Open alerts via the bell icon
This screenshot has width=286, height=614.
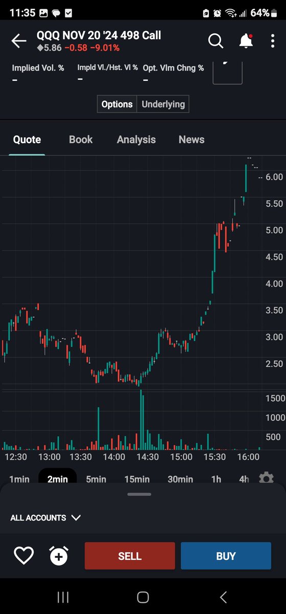[x=246, y=41]
